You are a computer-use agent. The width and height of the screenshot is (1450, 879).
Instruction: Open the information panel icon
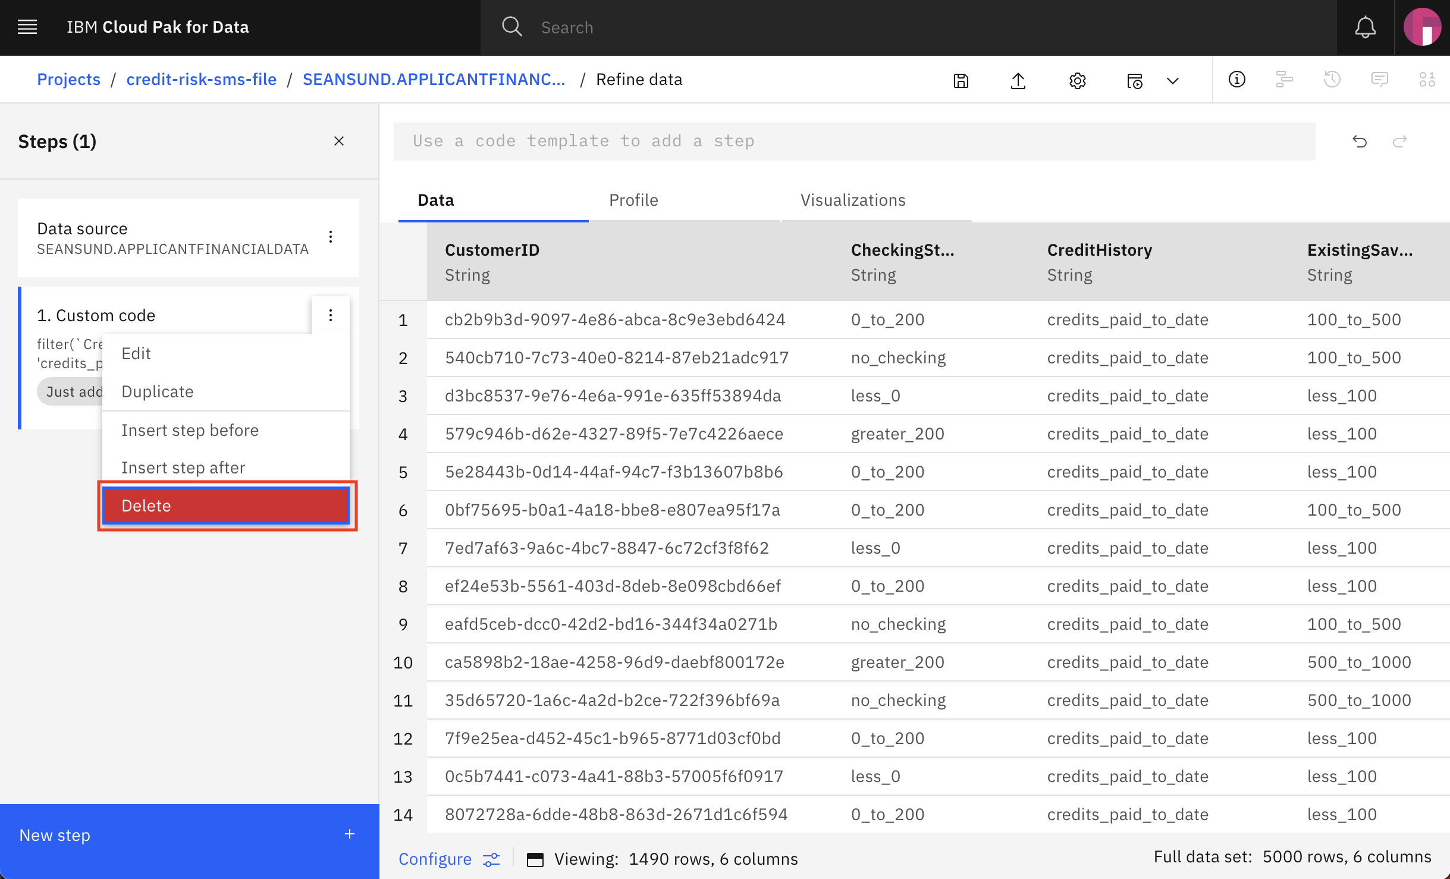point(1236,80)
